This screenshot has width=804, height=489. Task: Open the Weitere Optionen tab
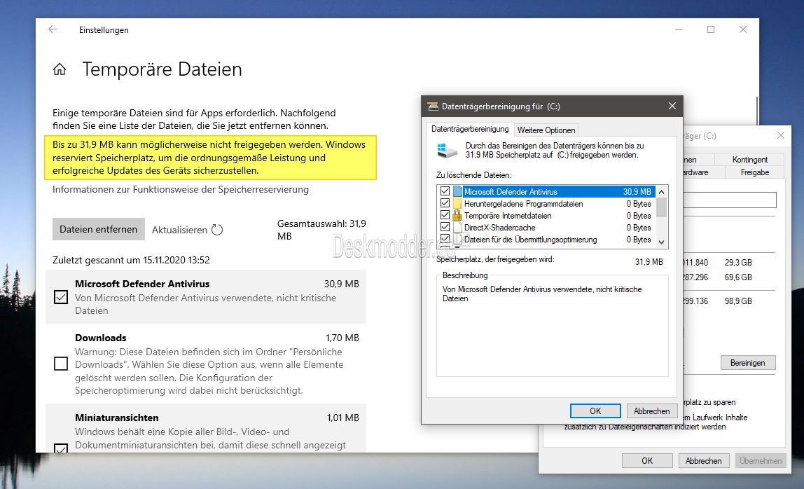(546, 130)
